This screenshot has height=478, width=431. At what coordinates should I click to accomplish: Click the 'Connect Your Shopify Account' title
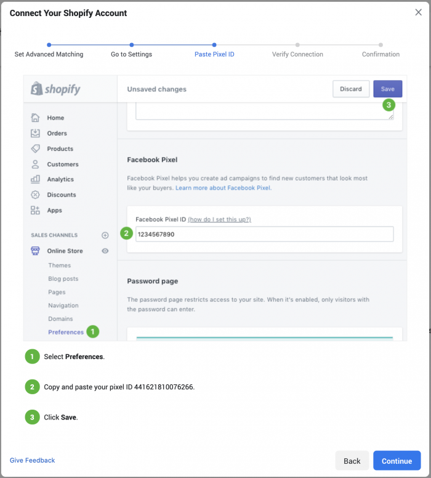pyautogui.click(x=68, y=13)
